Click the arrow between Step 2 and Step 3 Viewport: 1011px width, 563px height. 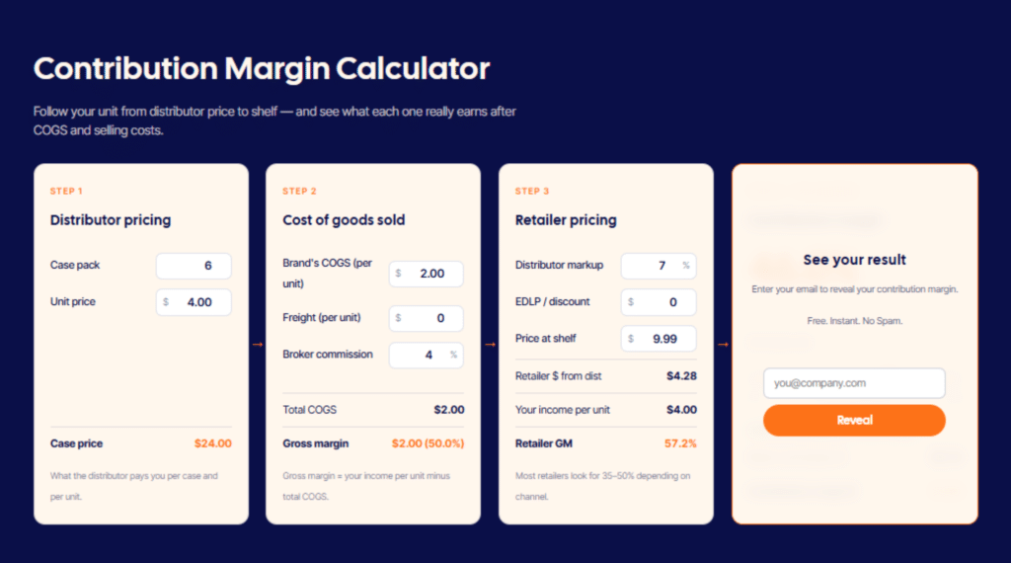pos(490,345)
